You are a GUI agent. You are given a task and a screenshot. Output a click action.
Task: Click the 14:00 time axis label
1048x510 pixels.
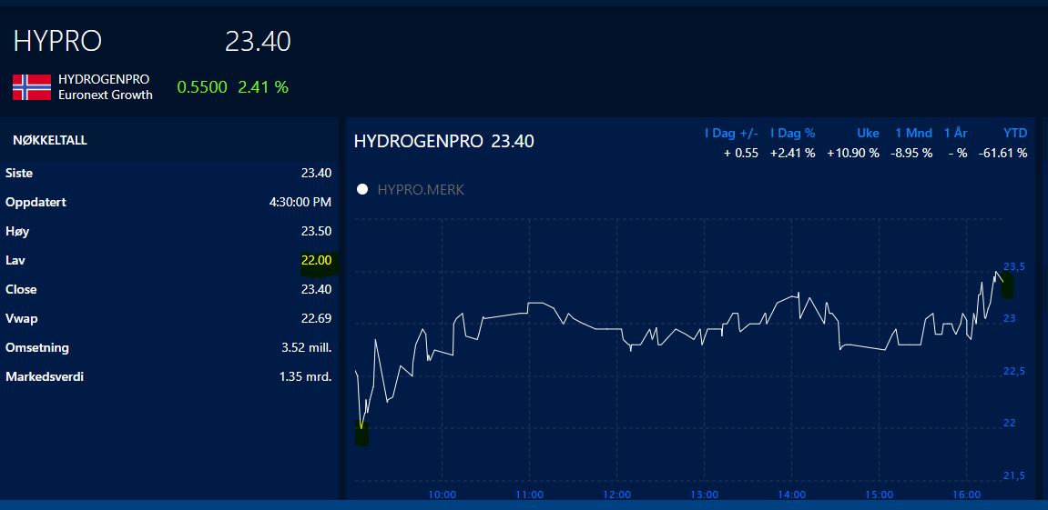pyautogui.click(x=792, y=495)
